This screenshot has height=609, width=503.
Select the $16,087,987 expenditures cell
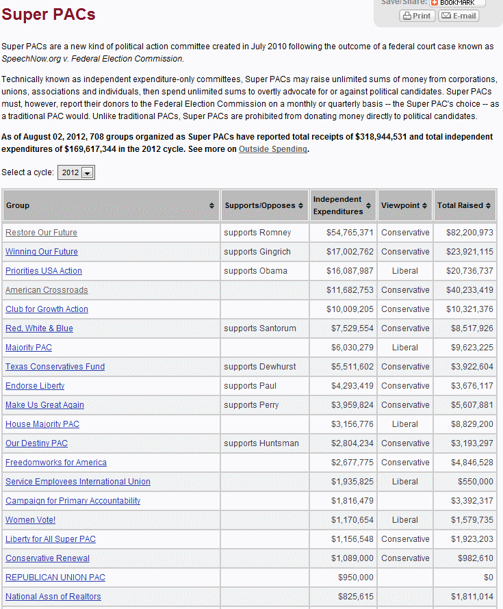click(343, 271)
